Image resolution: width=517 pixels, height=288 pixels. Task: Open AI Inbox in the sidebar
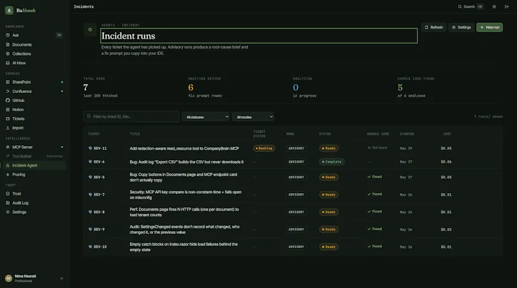pyautogui.click(x=19, y=63)
